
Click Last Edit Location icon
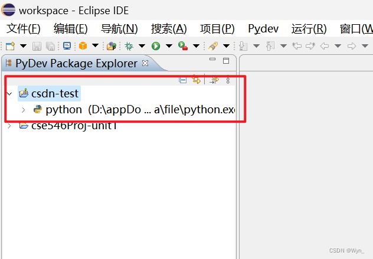(297, 45)
